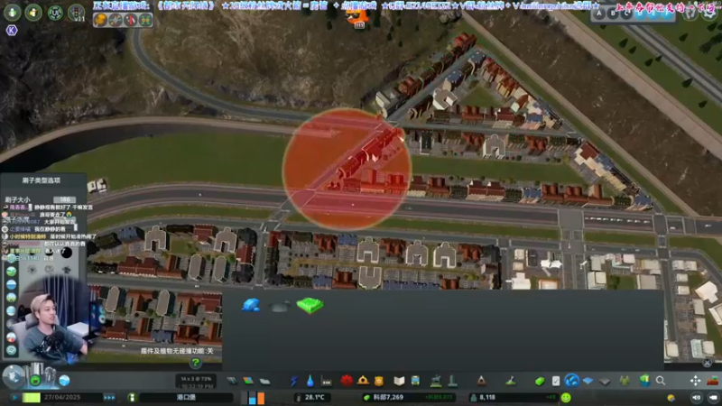The image size is (722, 406).
Task: Click the green duck mod button top-left
Action: pyautogui.click(x=13, y=13)
